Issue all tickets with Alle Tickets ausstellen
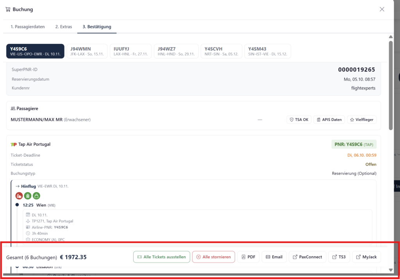 click(x=161, y=257)
